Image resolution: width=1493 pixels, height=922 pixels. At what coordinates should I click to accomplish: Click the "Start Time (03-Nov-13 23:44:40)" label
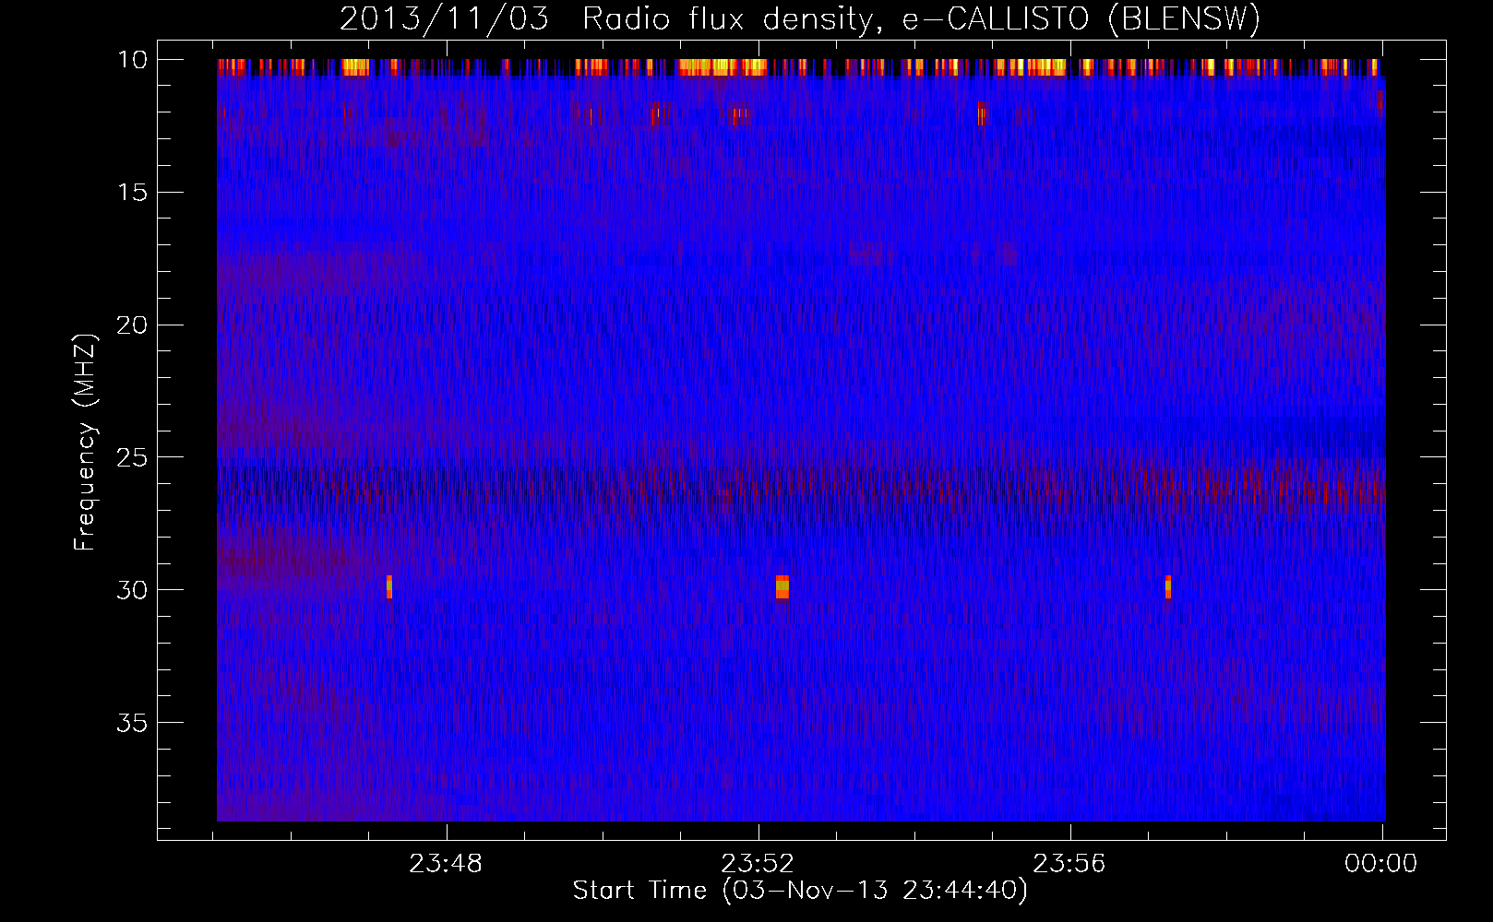[799, 891]
